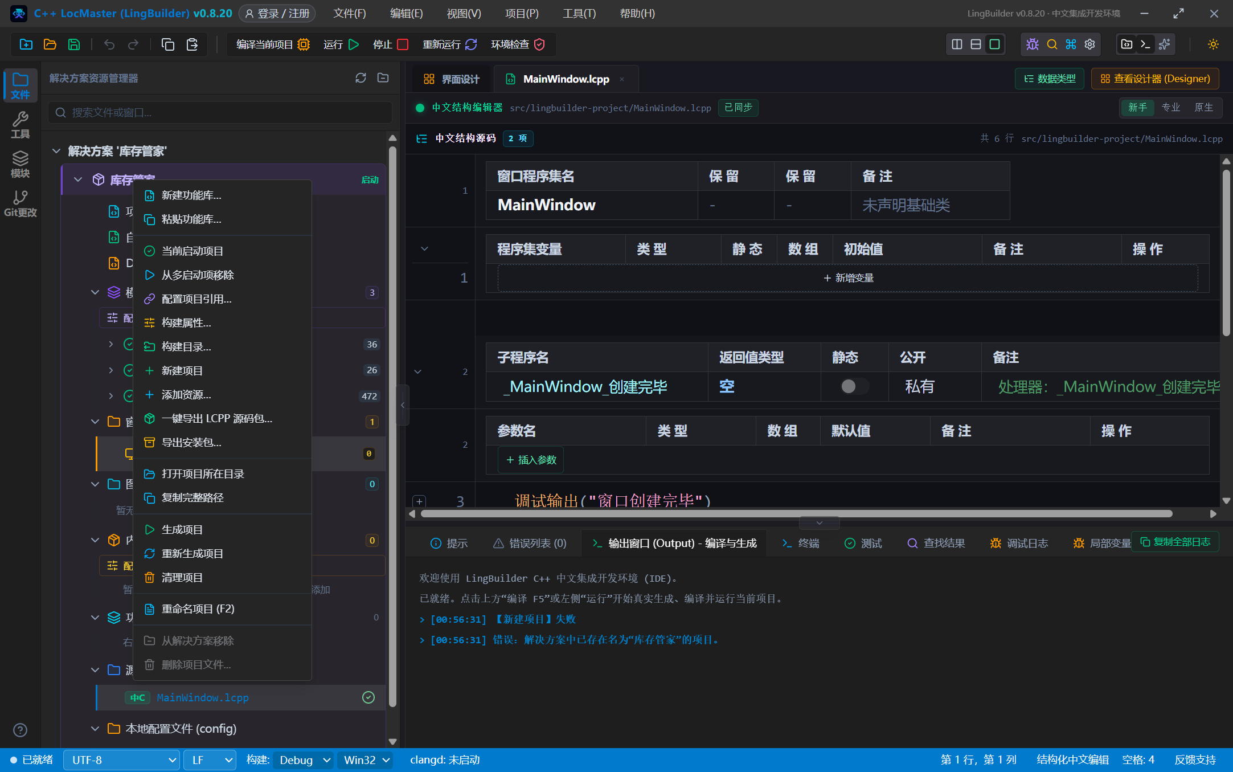Click the 复制全部日志 button
Image resolution: width=1233 pixels, height=772 pixels.
[x=1175, y=542]
